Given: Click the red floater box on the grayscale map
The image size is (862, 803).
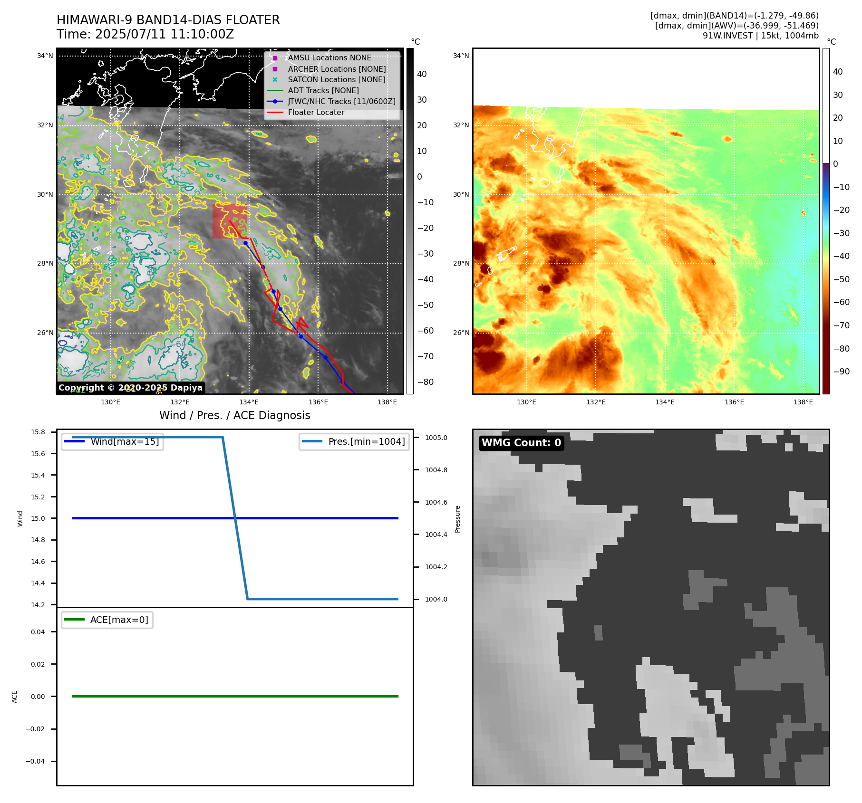Looking at the screenshot, I should 230,221.
